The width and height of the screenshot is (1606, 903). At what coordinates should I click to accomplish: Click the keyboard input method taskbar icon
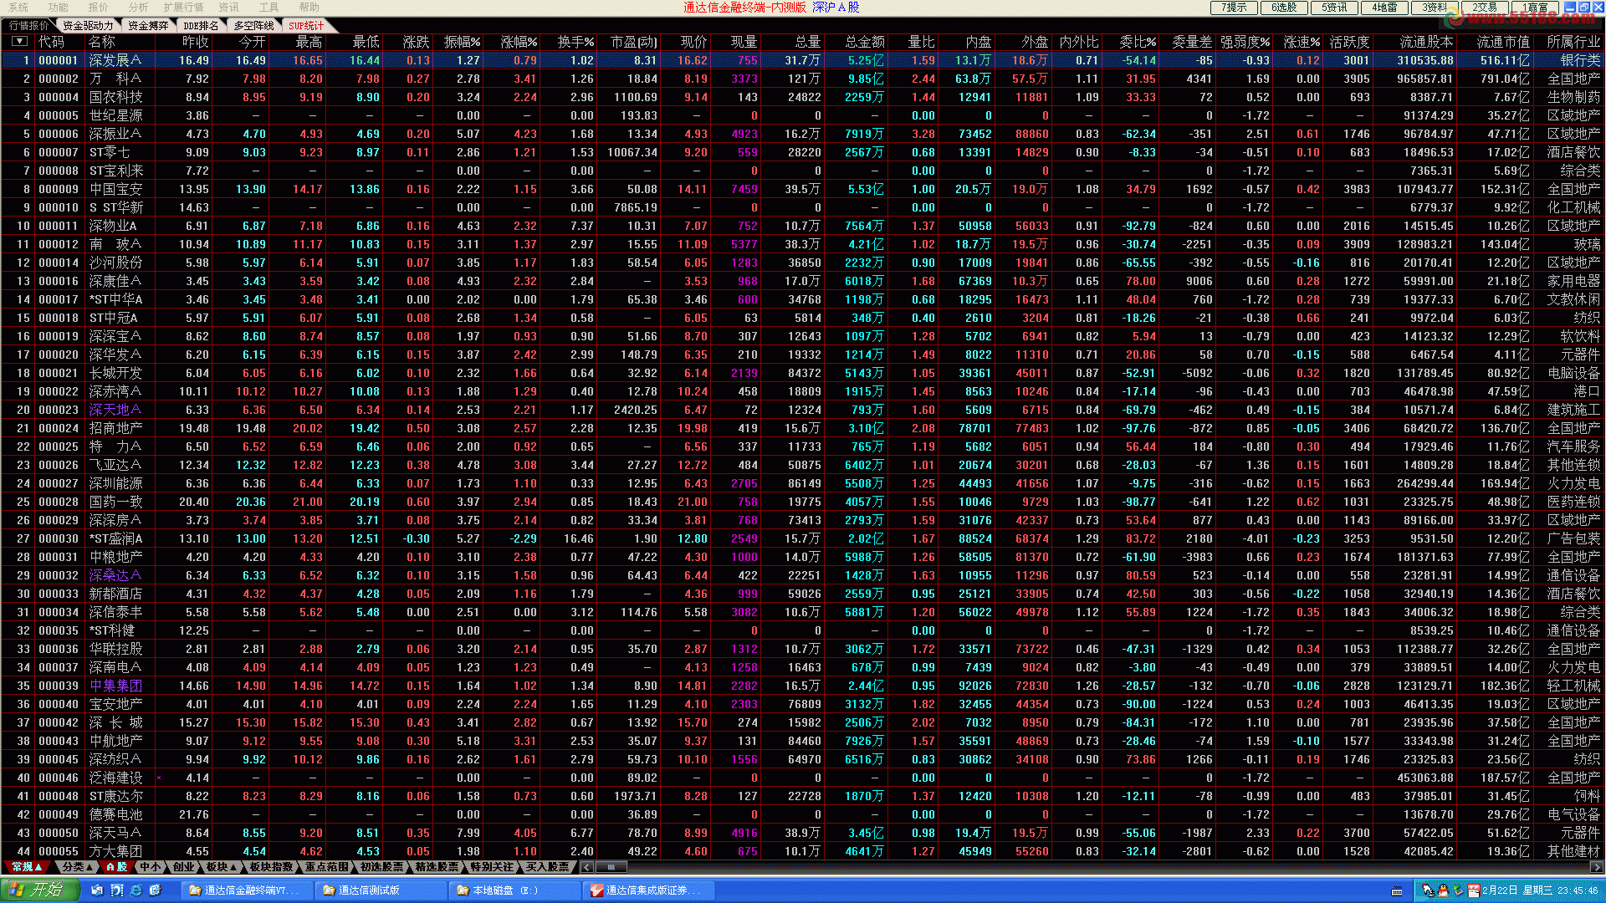tap(1397, 891)
